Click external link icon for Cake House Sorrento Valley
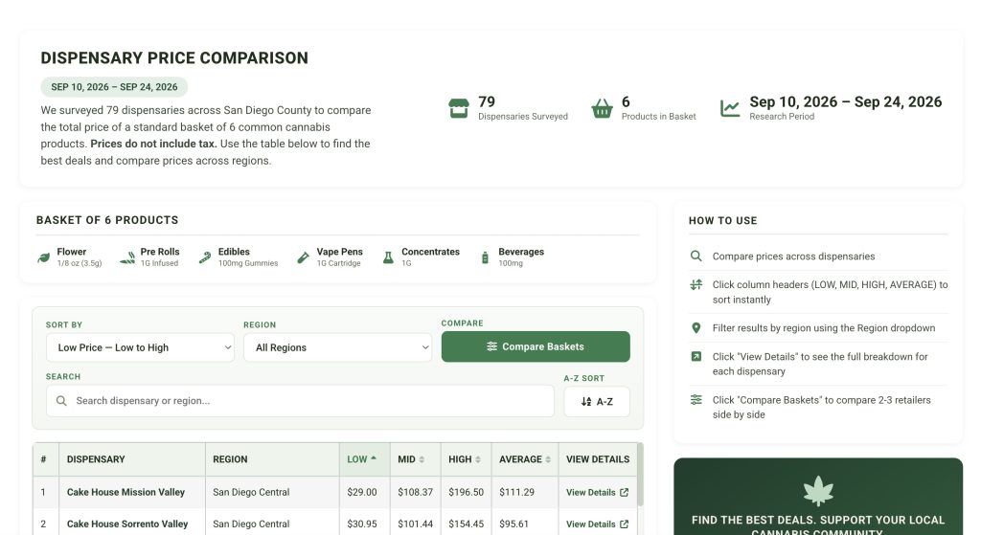The height and width of the screenshot is (535, 981). [x=624, y=524]
